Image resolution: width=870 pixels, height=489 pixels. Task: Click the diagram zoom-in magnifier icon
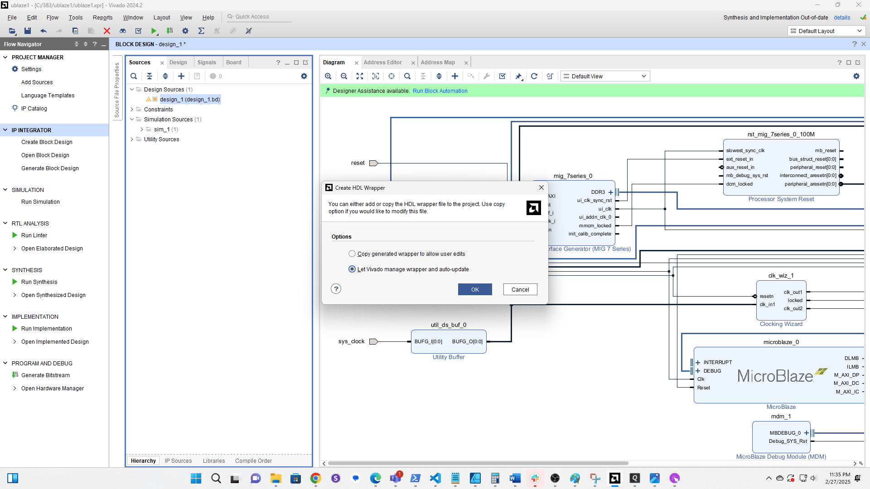328,76
